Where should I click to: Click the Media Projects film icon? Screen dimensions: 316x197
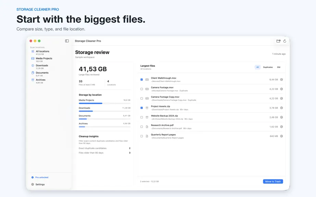point(33,58)
